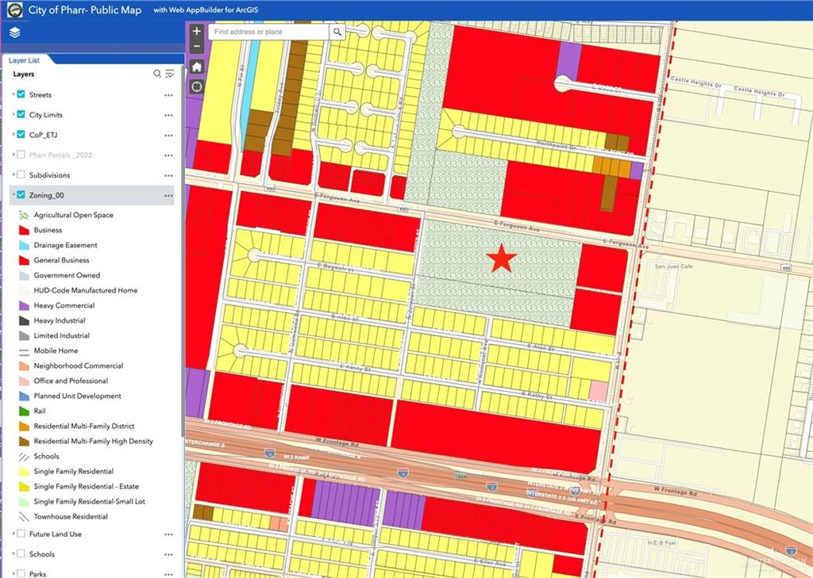The width and height of the screenshot is (813, 578).
Task: Click the zoom out minus button
Action: pyautogui.click(x=197, y=47)
